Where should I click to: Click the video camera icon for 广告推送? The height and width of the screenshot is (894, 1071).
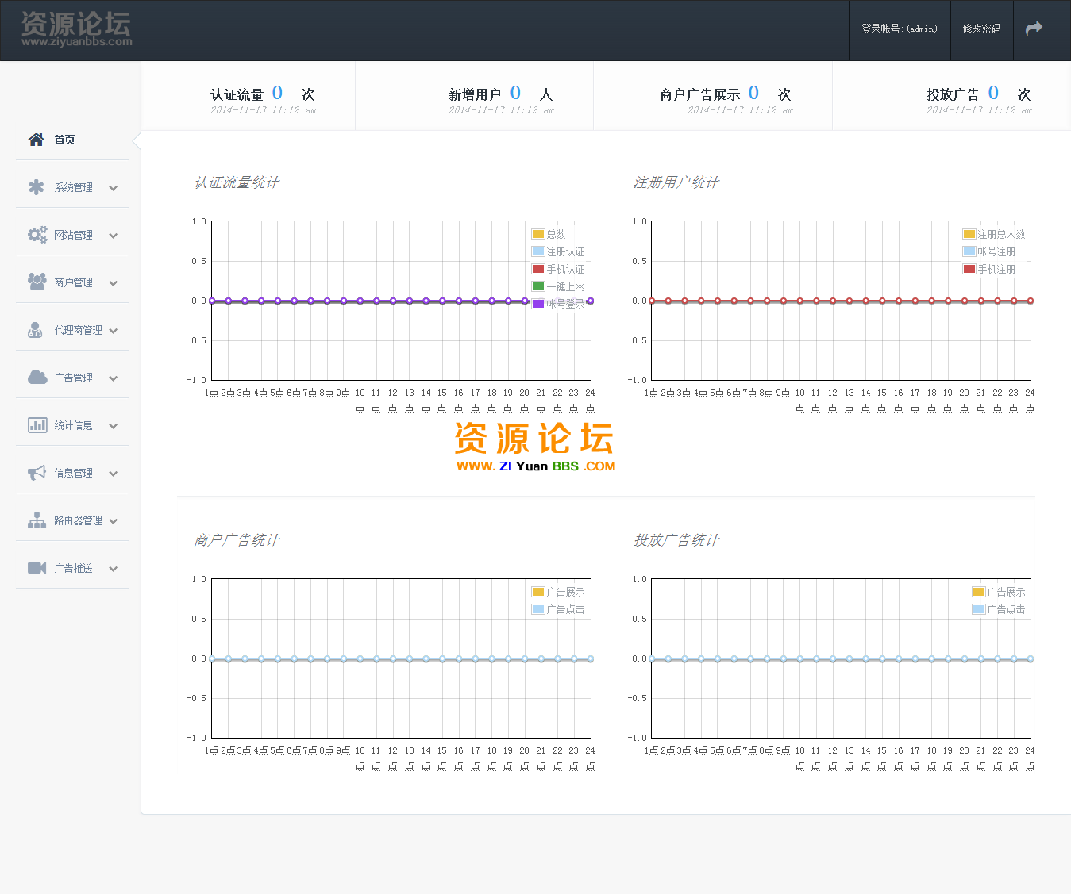tap(37, 568)
